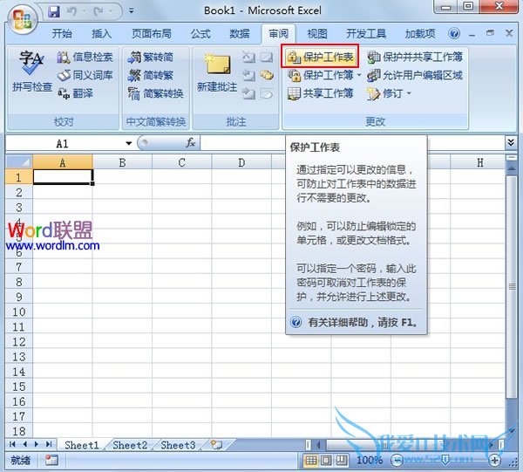Go to the next comment
The height and width of the screenshot is (472, 523).
pyautogui.click(x=248, y=93)
